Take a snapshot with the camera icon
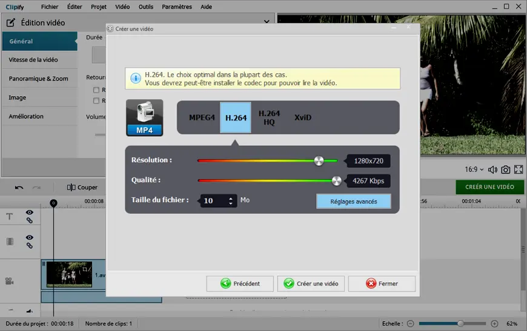Screen dimensions: 527x331 505,170
